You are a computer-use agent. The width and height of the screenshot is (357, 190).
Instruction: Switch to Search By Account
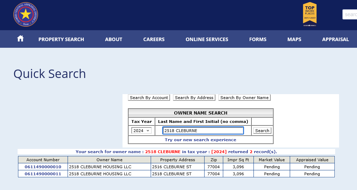click(149, 98)
